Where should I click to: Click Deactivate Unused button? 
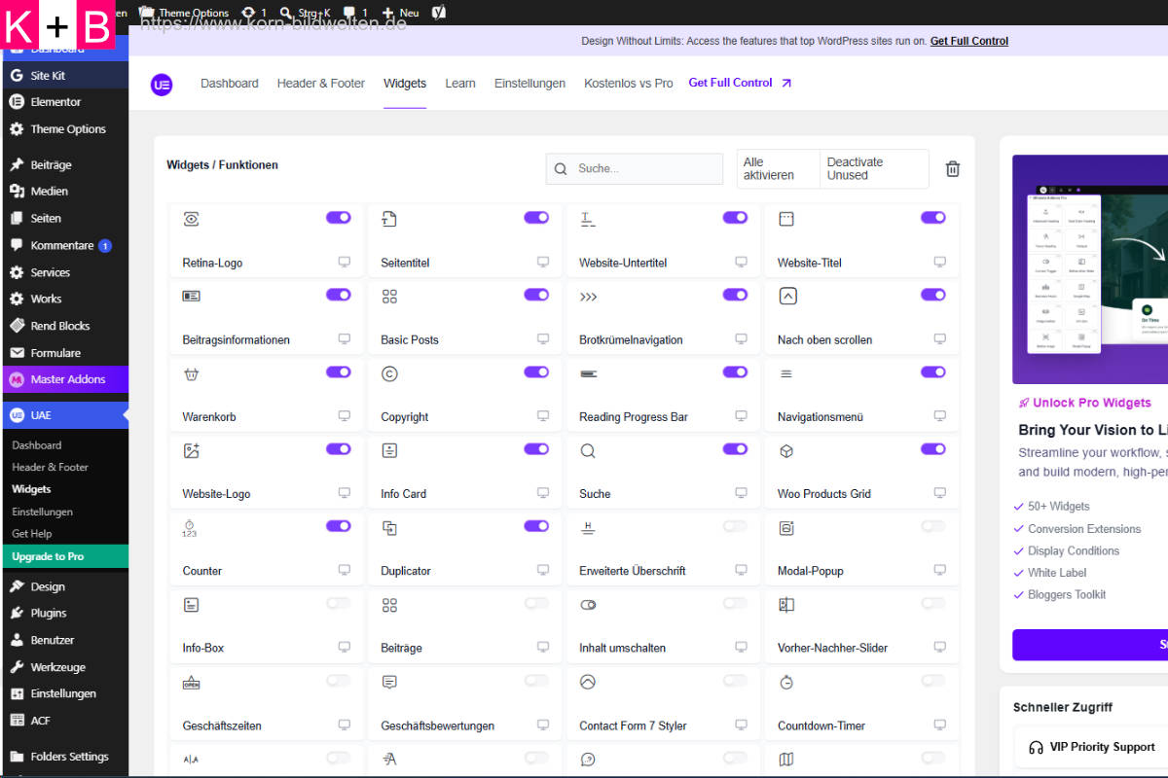874,169
